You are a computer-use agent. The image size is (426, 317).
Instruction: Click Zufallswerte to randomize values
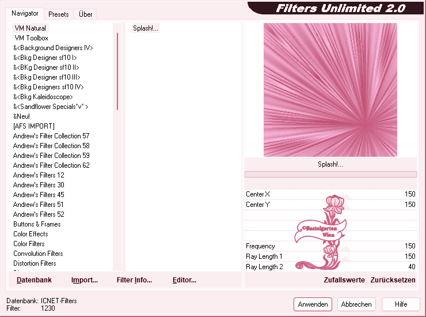pyautogui.click(x=344, y=280)
